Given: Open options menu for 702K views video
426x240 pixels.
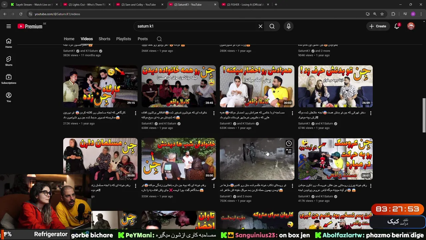Looking at the screenshot, I should (x=292, y=186).
